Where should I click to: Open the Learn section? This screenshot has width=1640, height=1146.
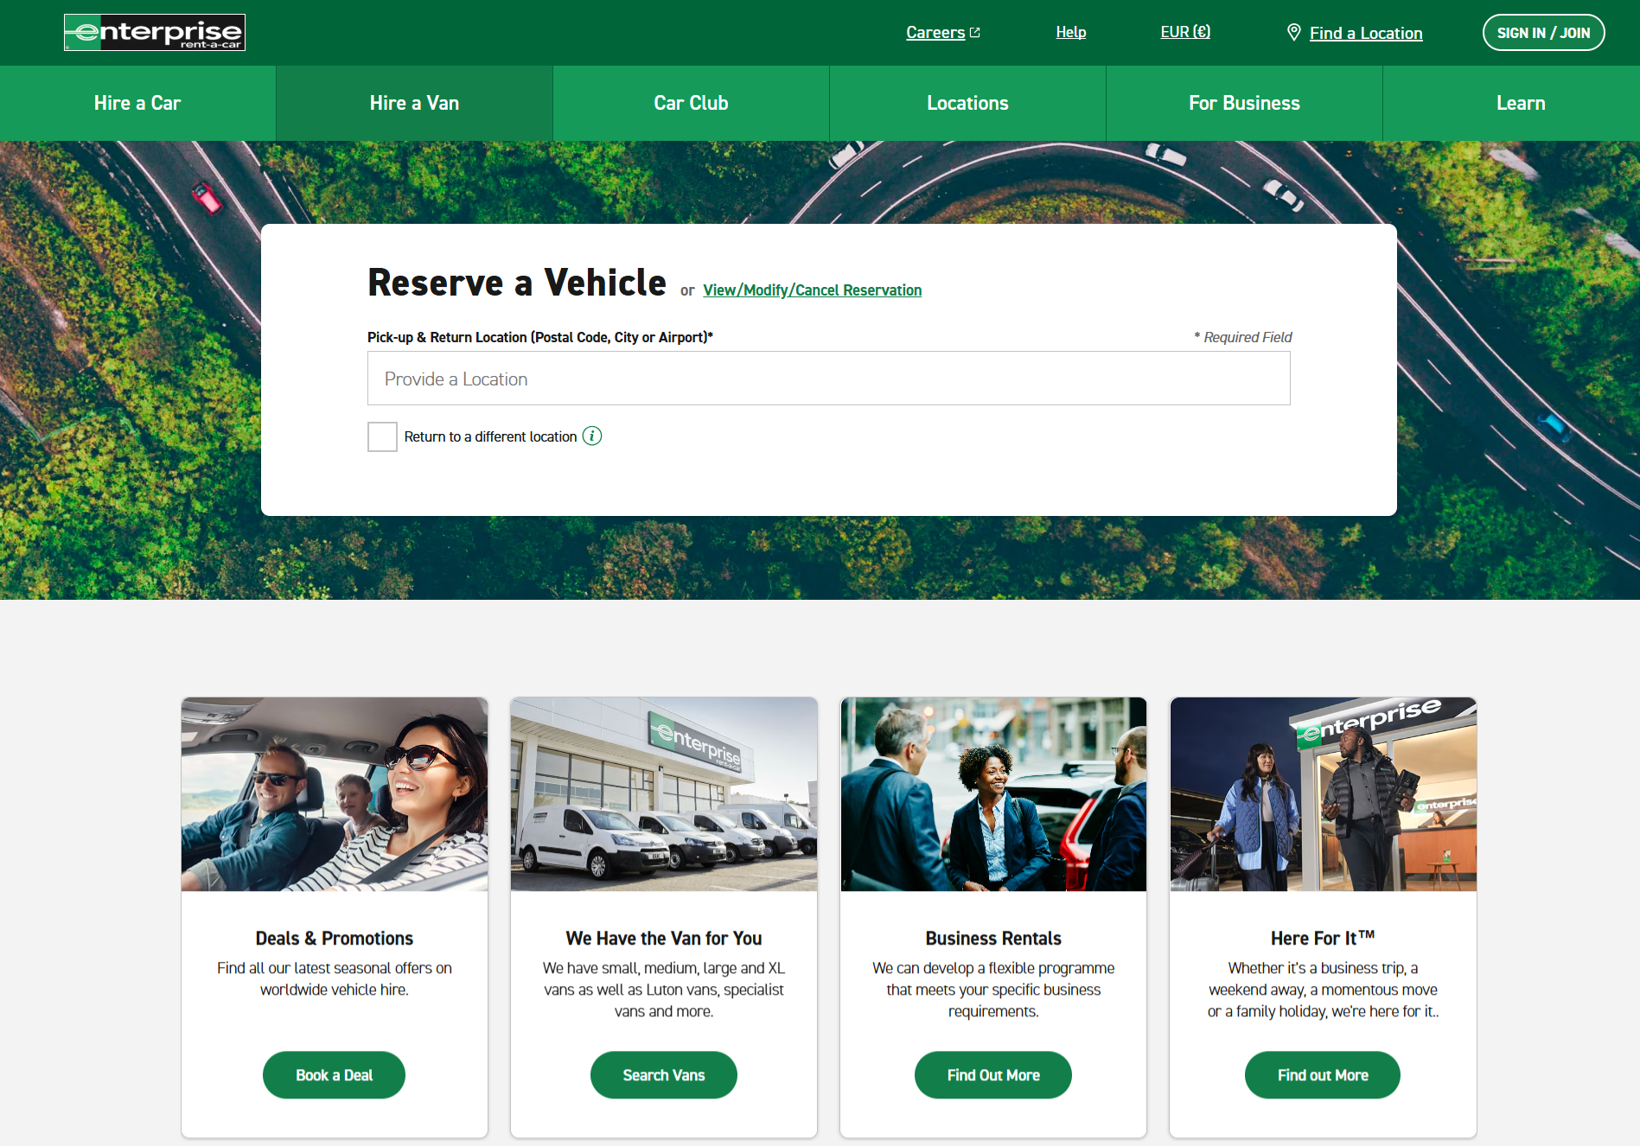coord(1520,103)
